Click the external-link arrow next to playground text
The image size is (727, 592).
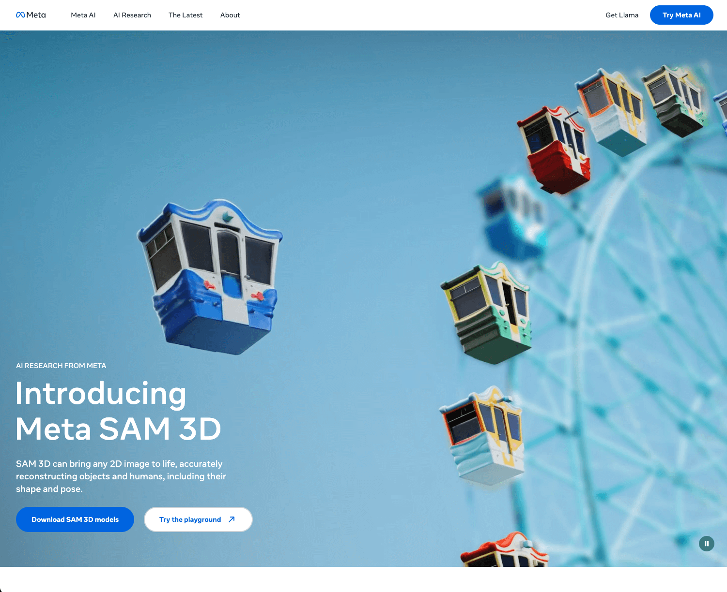point(232,519)
